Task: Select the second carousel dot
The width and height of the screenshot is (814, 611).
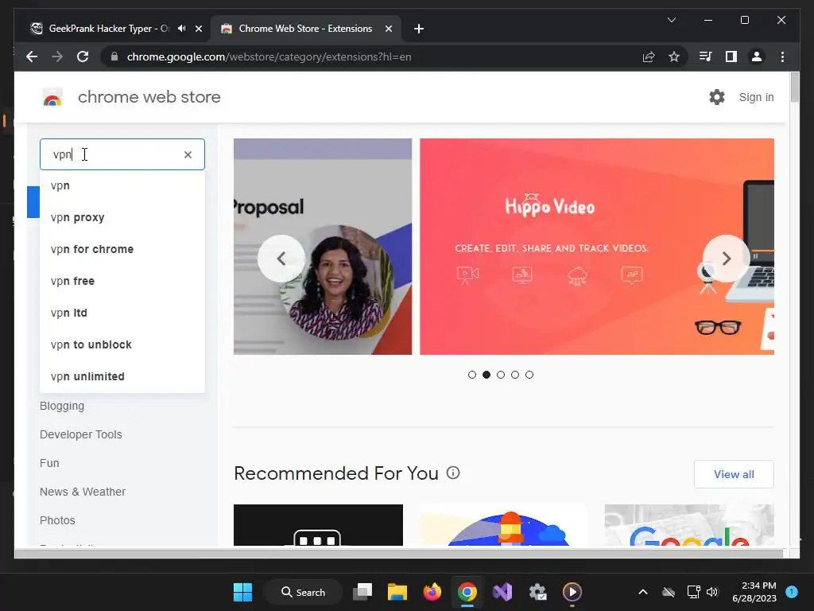Action: tap(486, 375)
